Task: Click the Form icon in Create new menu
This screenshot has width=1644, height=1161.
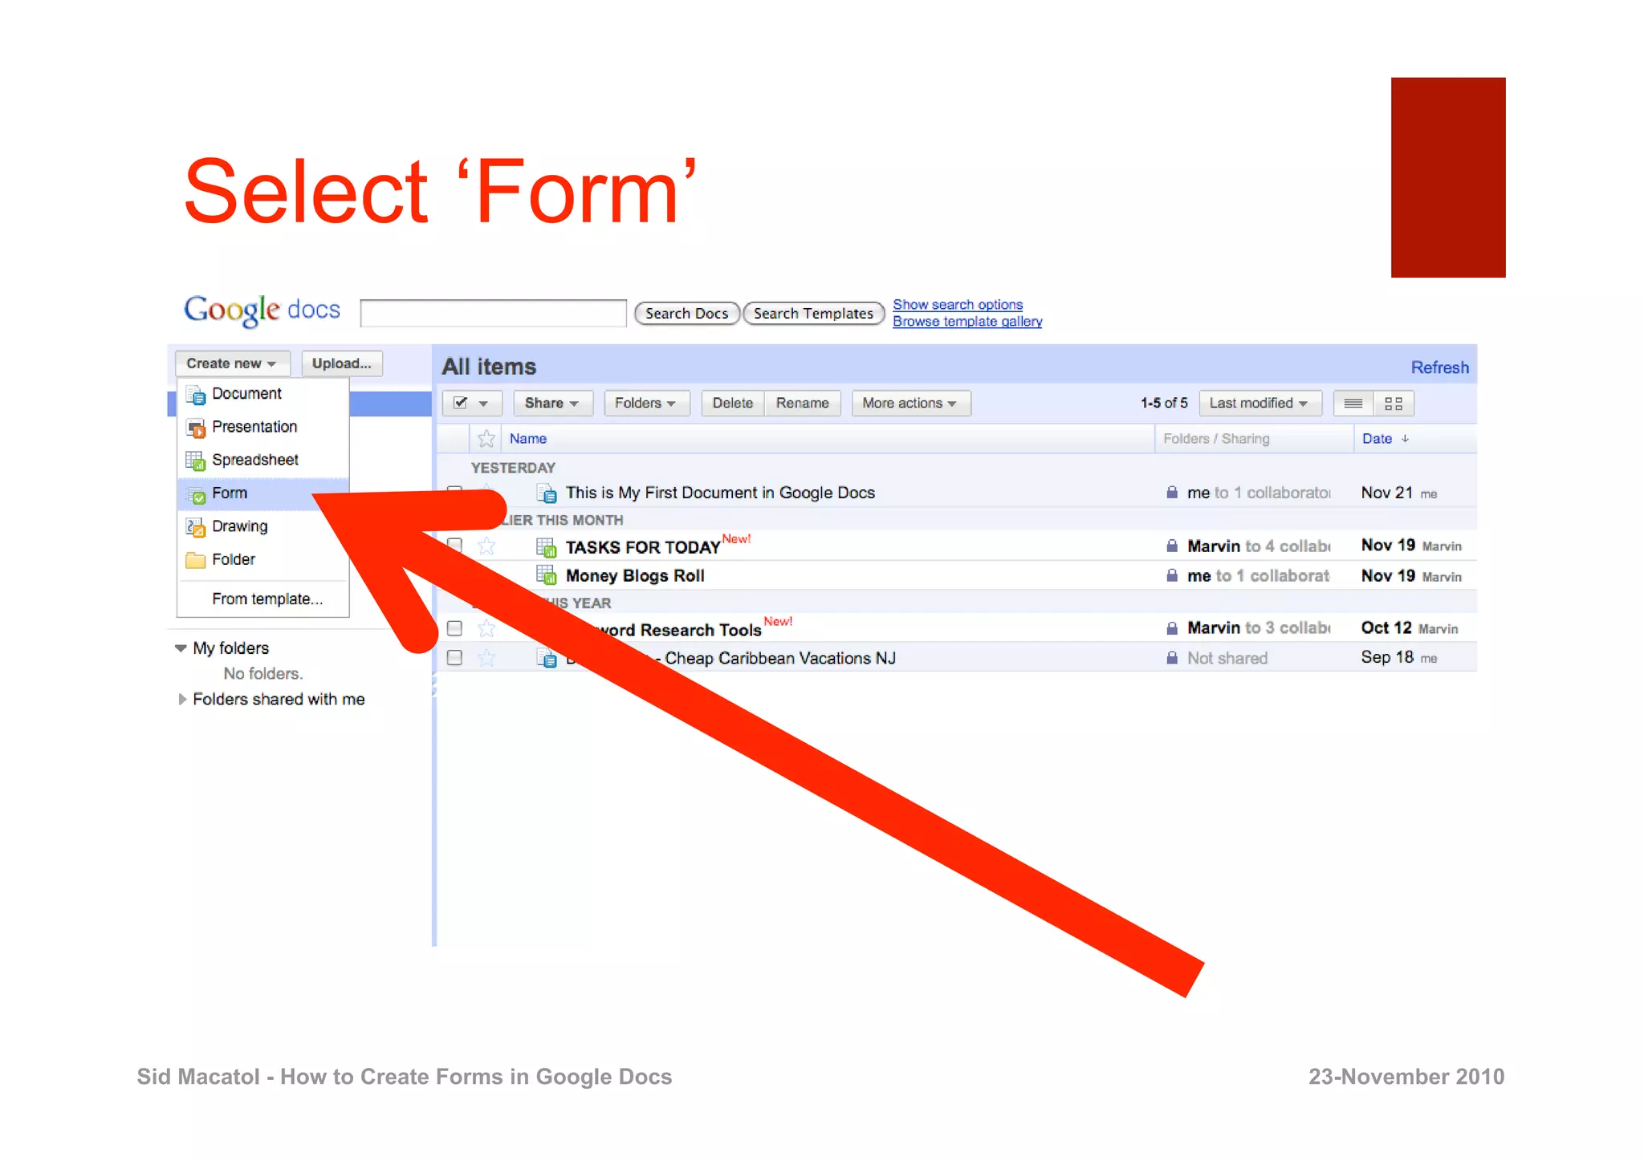Action: click(x=195, y=493)
